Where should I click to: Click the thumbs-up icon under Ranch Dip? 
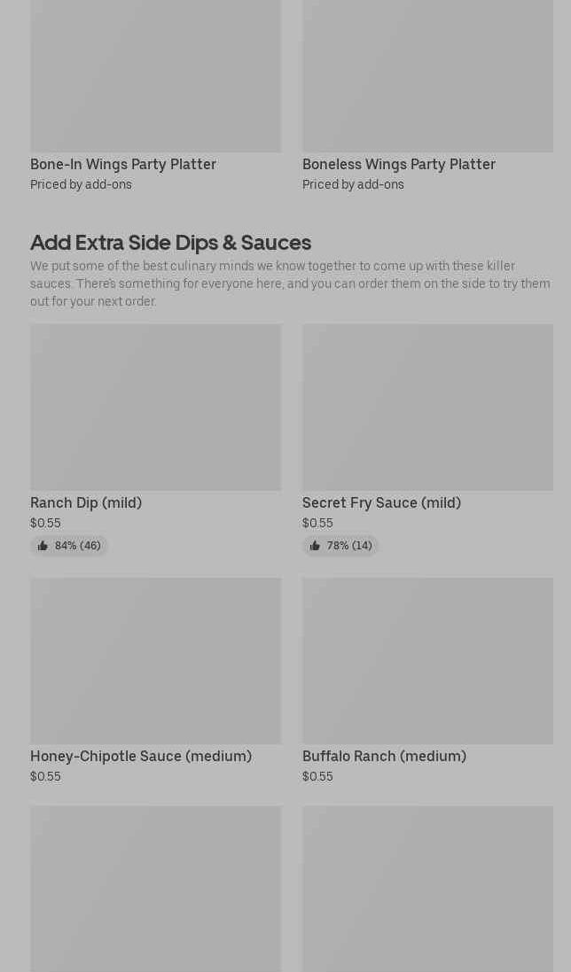43,546
